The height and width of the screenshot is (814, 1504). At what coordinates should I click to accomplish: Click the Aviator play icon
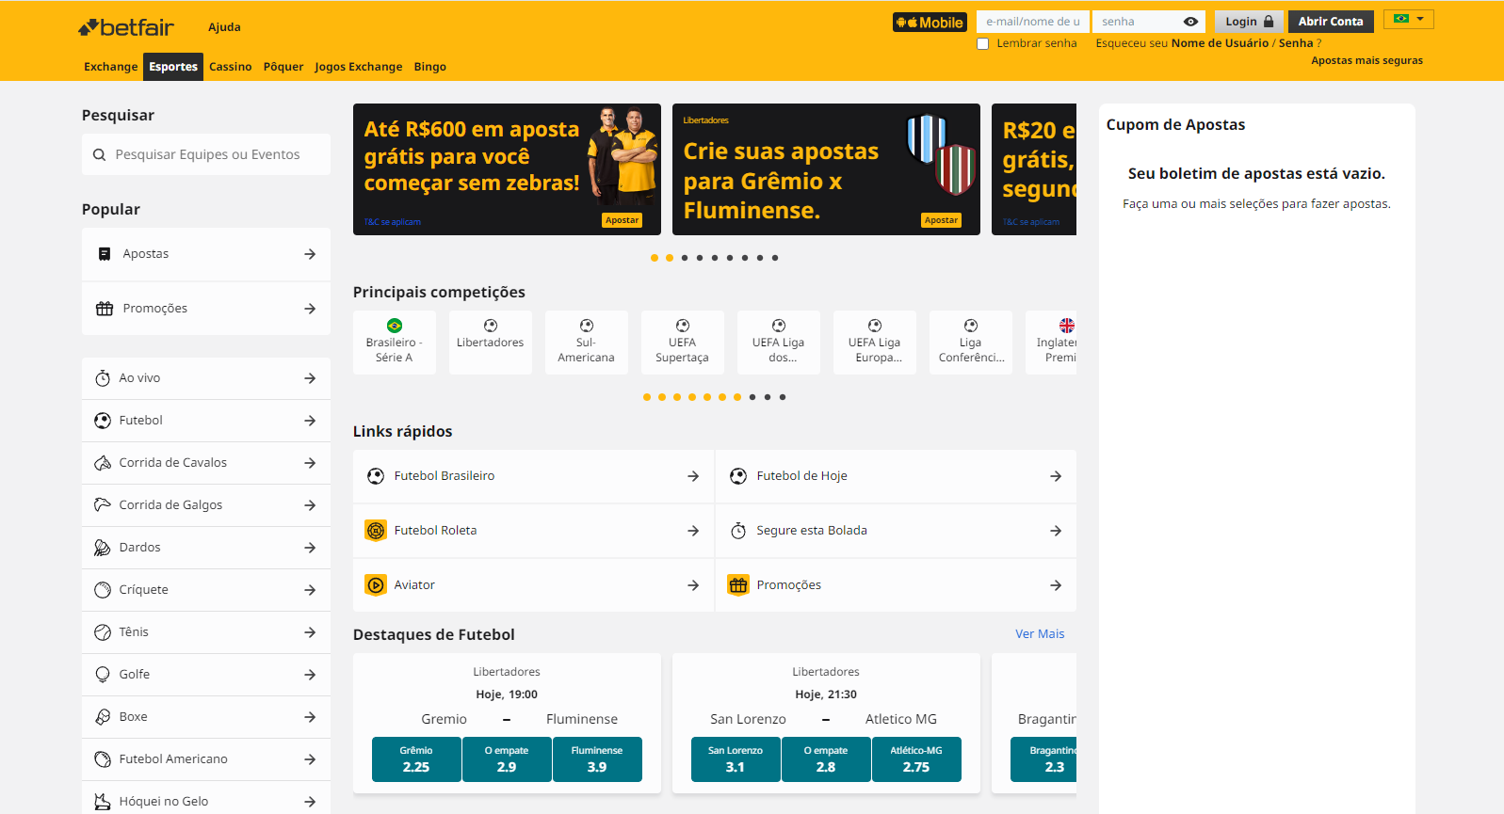pyautogui.click(x=376, y=585)
